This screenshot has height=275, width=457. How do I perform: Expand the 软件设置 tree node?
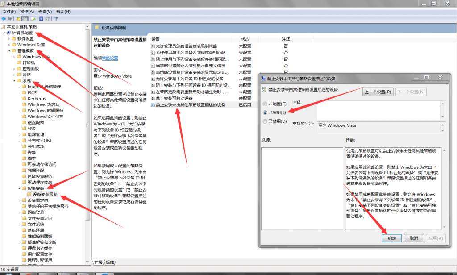8,39
